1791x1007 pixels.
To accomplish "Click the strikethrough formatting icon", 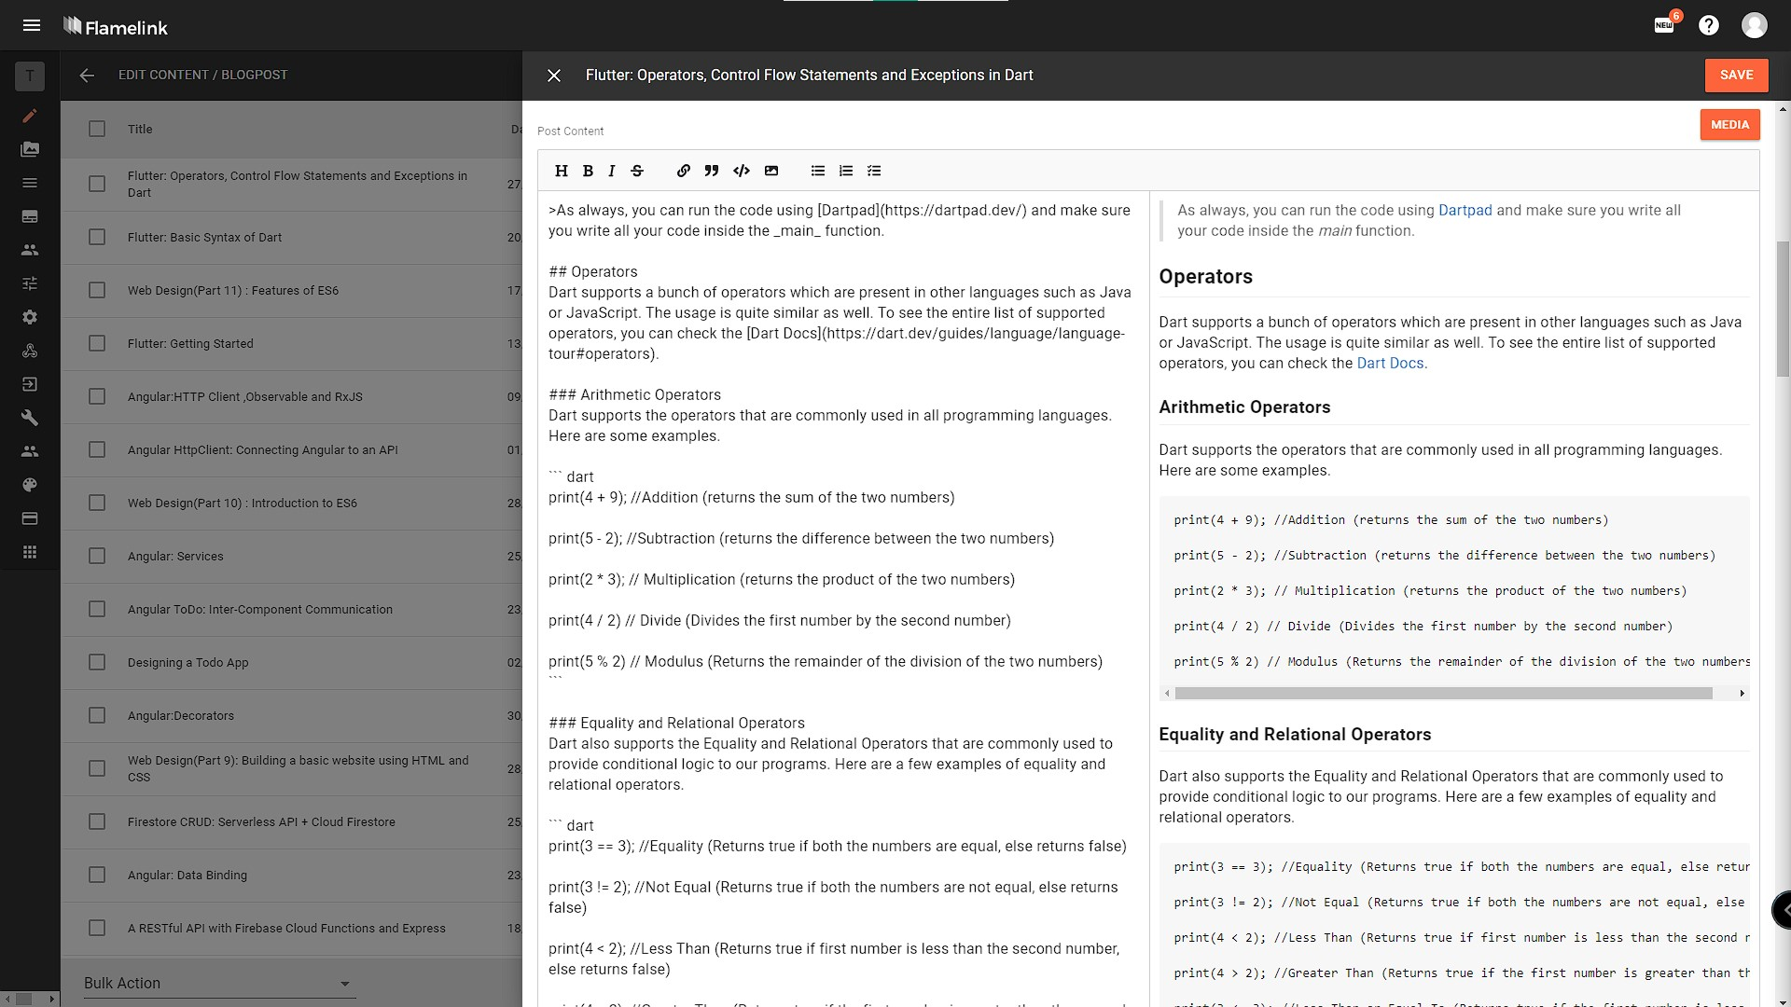I will pos(638,171).
